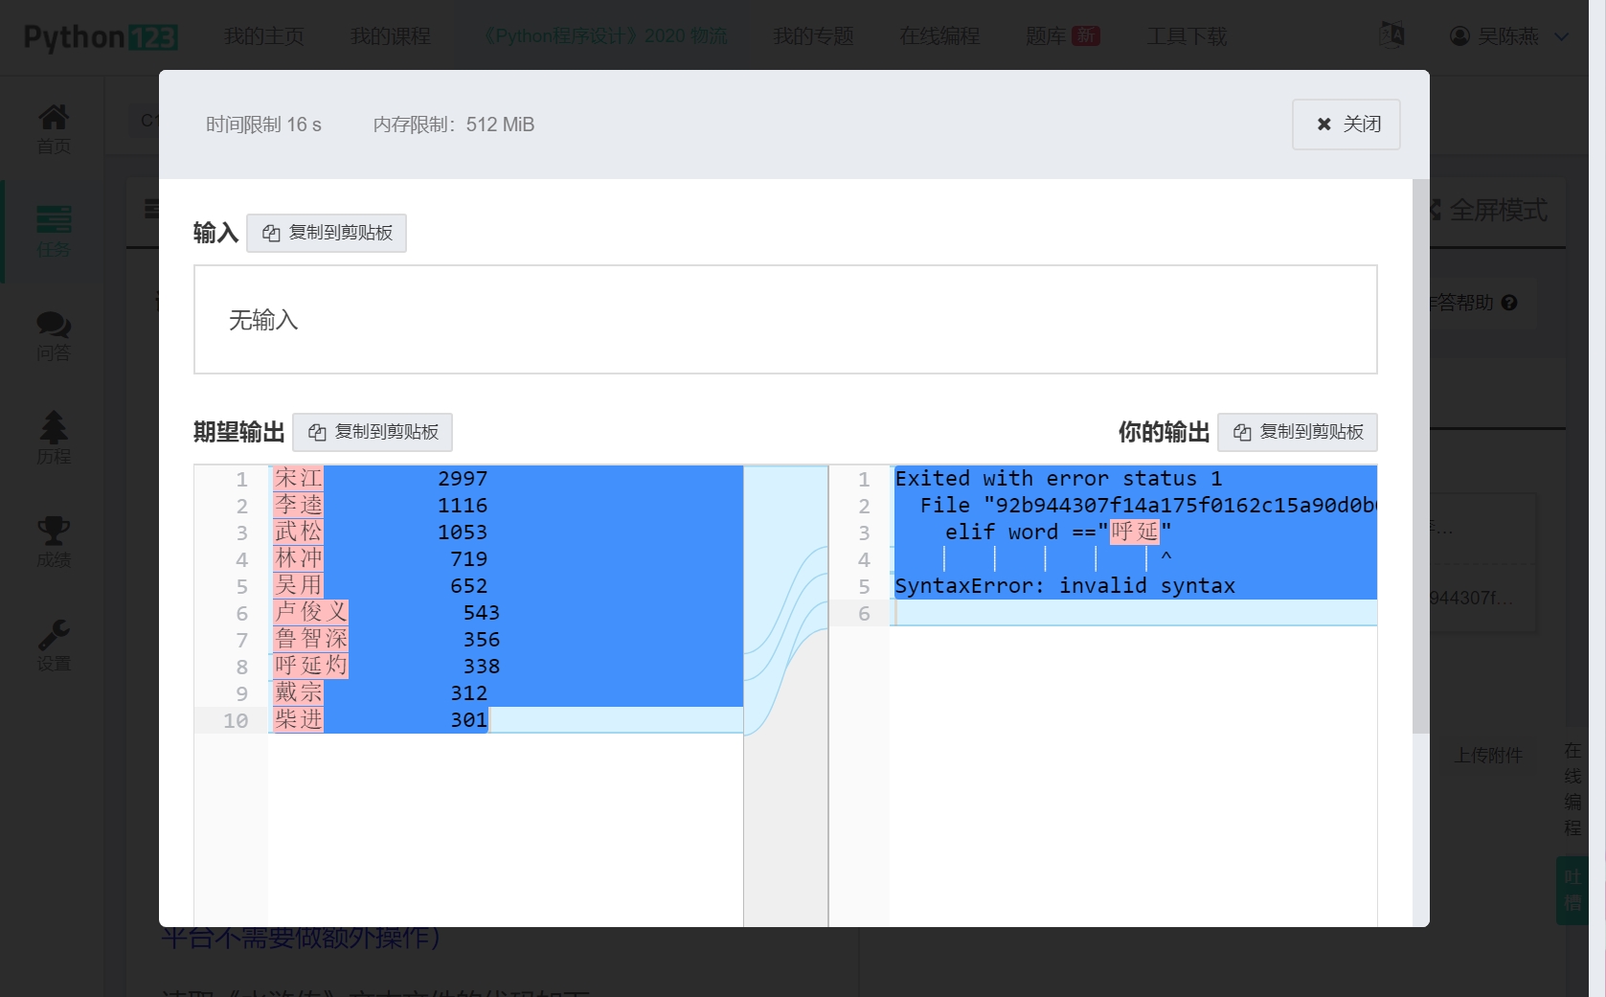Viewport: 1606px width, 997px height.
Task: Select expected output row 卢俊义 543
Action: [x=506, y=613]
